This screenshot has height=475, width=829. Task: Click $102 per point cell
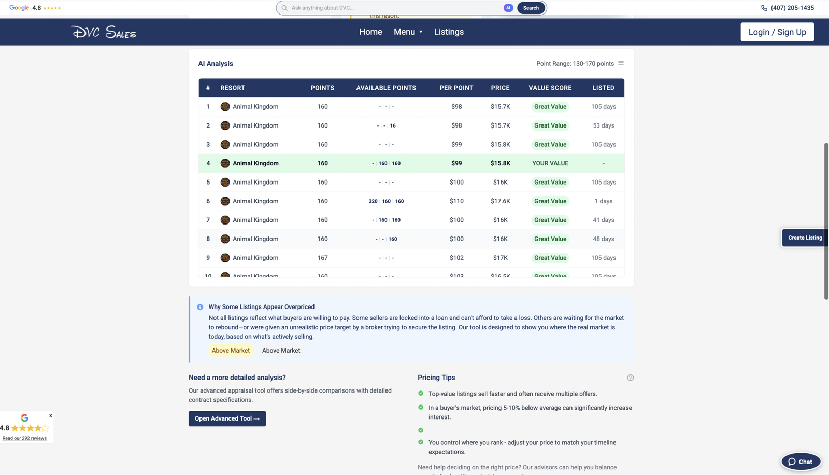click(456, 258)
